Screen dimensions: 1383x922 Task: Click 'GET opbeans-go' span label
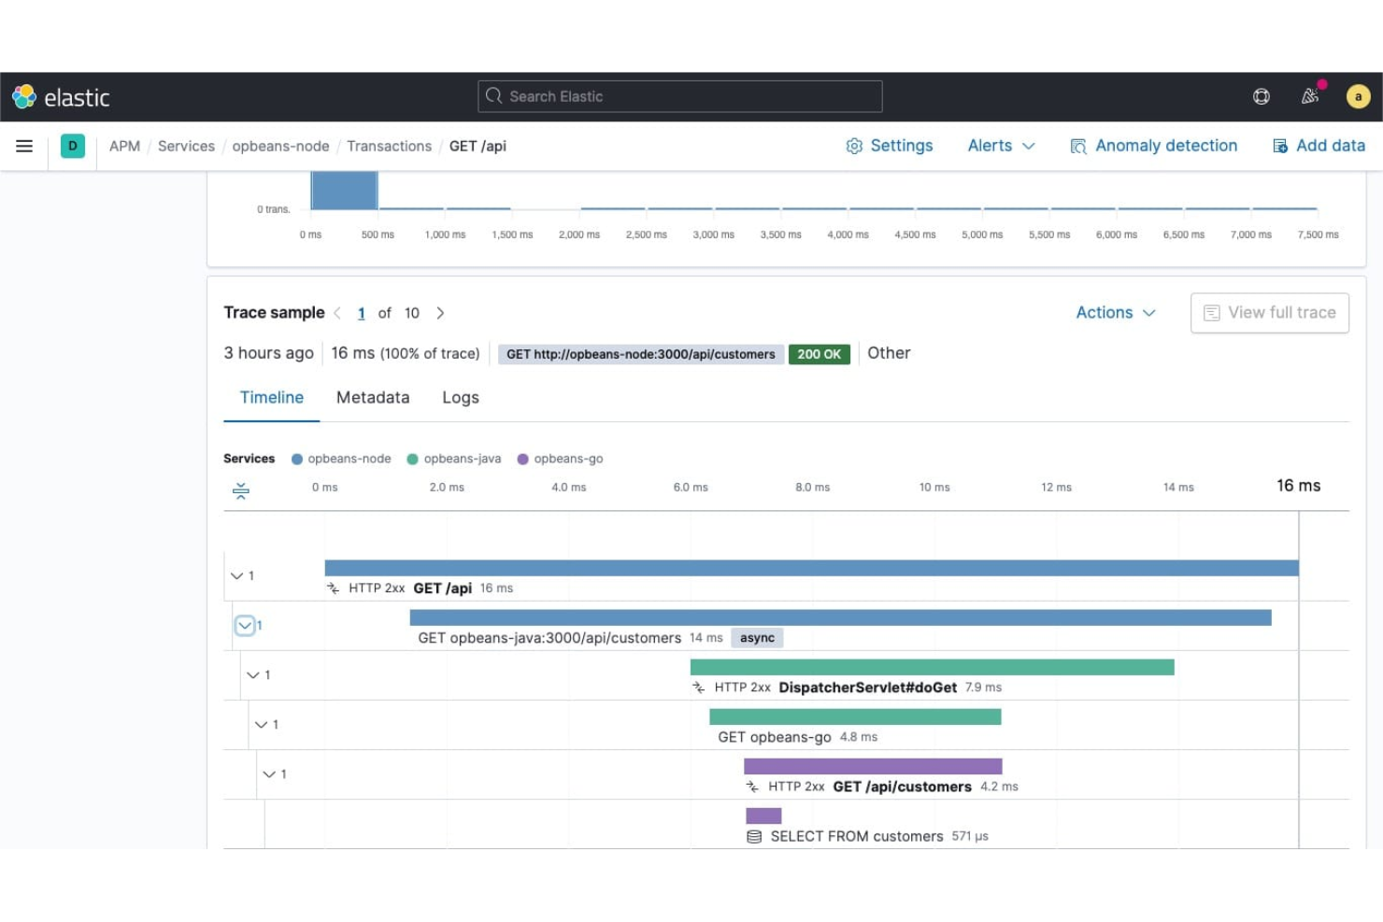coord(774,737)
